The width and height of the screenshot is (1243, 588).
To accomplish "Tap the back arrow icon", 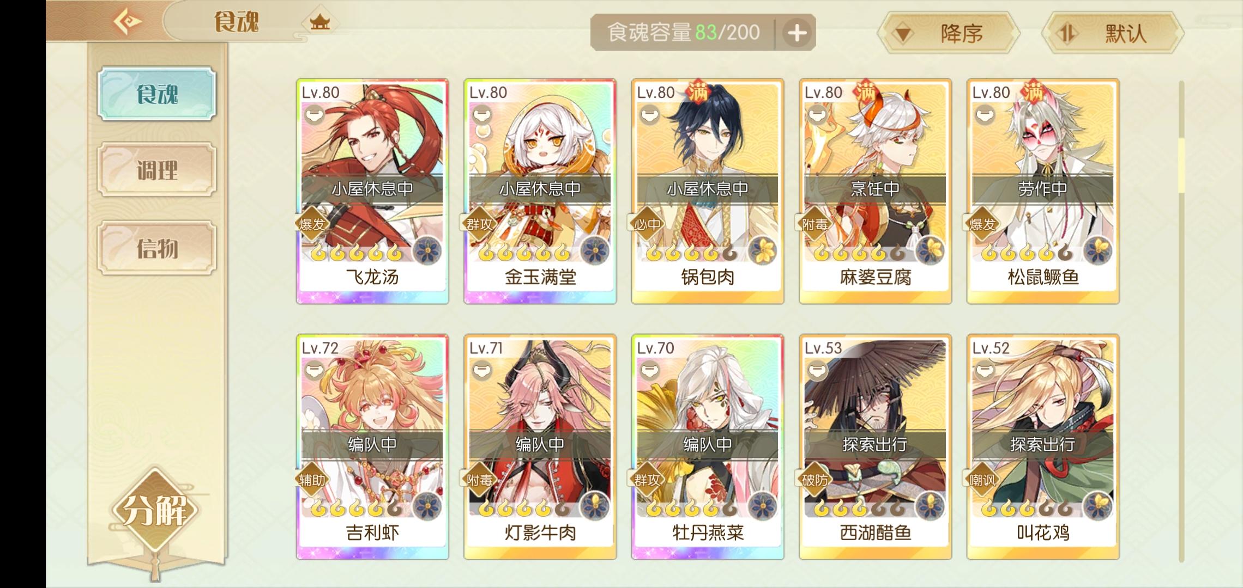I will pos(128,22).
